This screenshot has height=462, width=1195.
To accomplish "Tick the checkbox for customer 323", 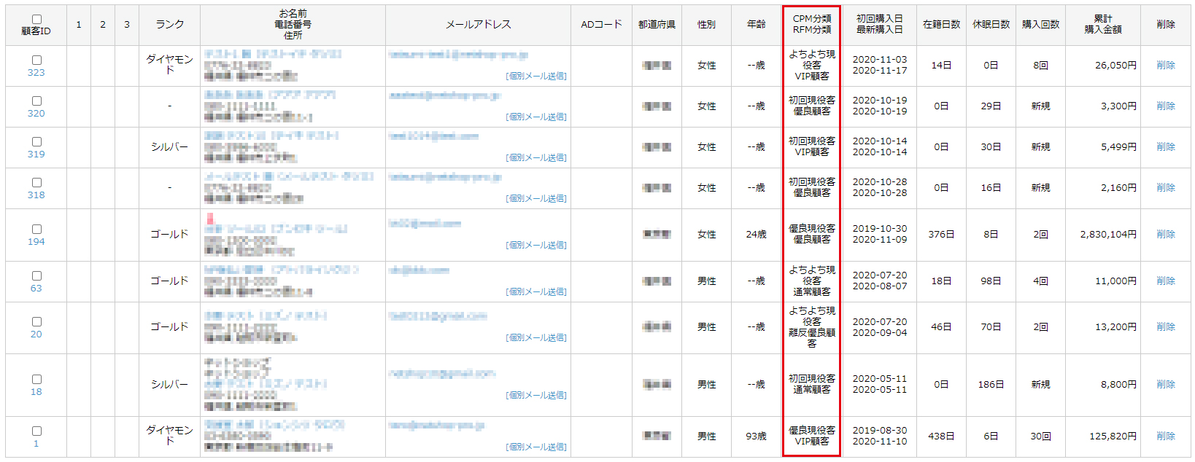I will (36, 60).
